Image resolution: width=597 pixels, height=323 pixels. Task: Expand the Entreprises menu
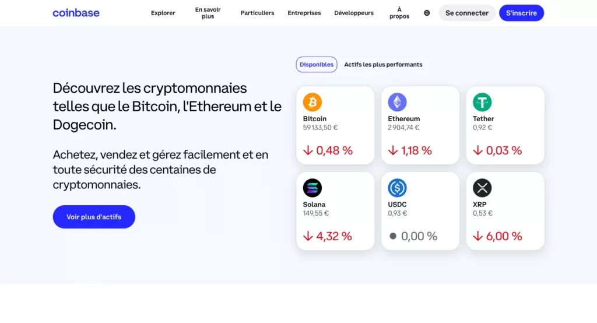(304, 13)
